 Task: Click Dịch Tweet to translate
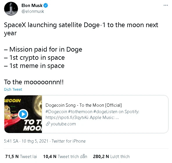(x=13, y=89)
